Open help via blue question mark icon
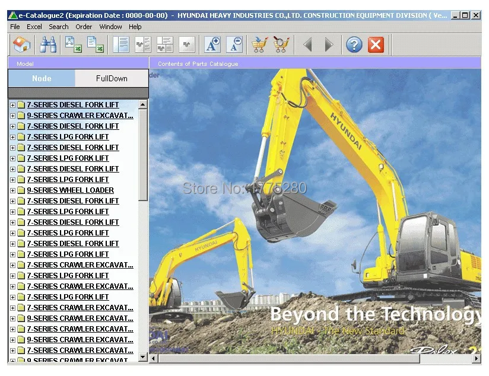The image size is (489, 376). point(354,44)
